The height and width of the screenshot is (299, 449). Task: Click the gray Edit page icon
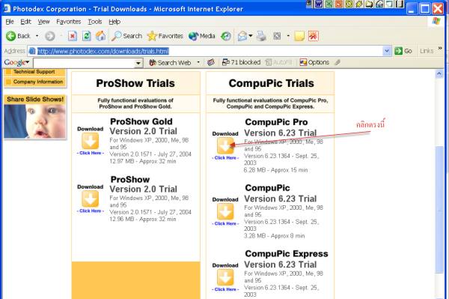(277, 36)
